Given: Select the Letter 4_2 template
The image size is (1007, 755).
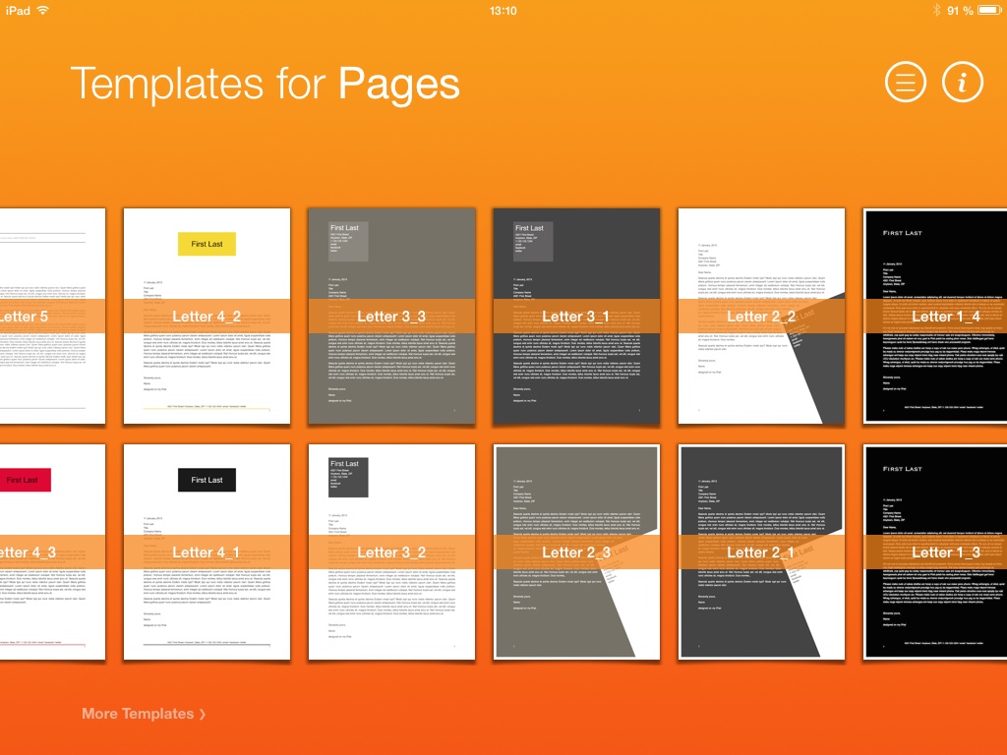Looking at the screenshot, I should click(207, 316).
